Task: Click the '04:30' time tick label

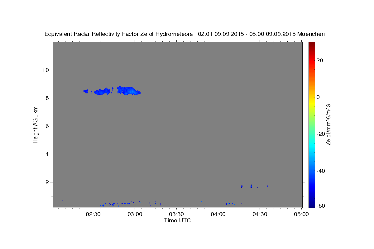Action: pyautogui.click(x=260, y=214)
